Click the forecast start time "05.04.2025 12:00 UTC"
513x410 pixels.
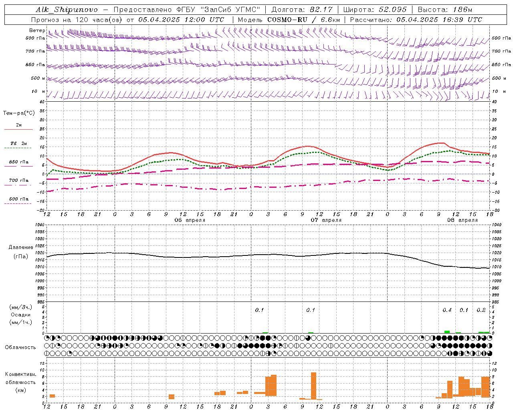pyautogui.click(x=181, y=20)
